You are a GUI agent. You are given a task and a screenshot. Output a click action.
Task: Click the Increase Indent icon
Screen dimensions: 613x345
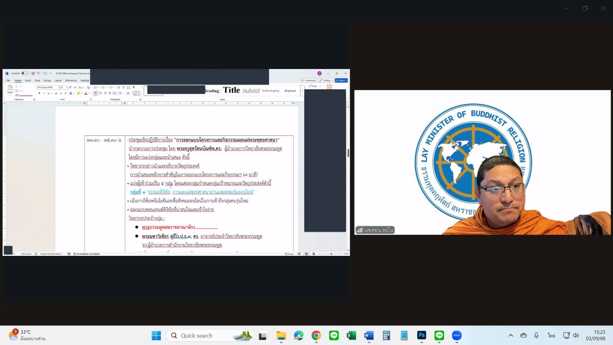click(x=123, y=87)
